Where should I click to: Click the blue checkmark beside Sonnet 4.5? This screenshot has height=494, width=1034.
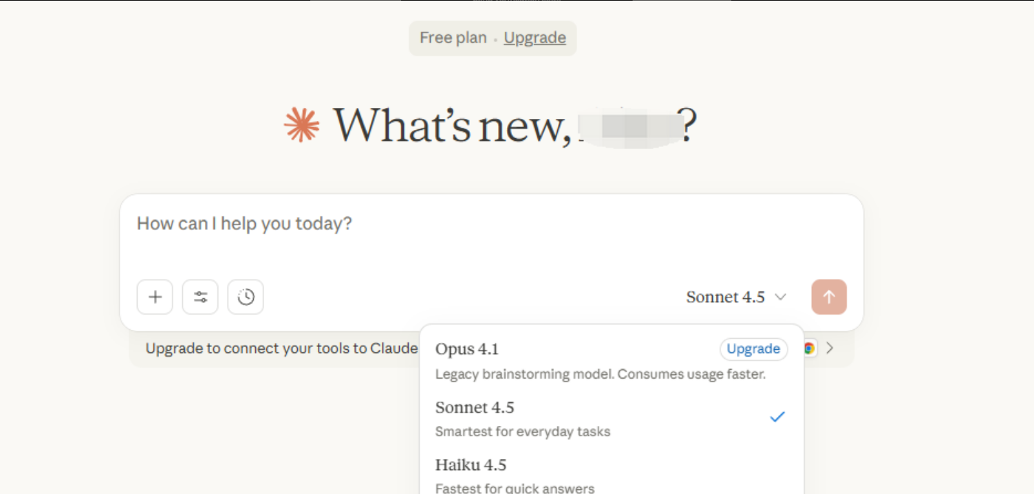point(777,417)
